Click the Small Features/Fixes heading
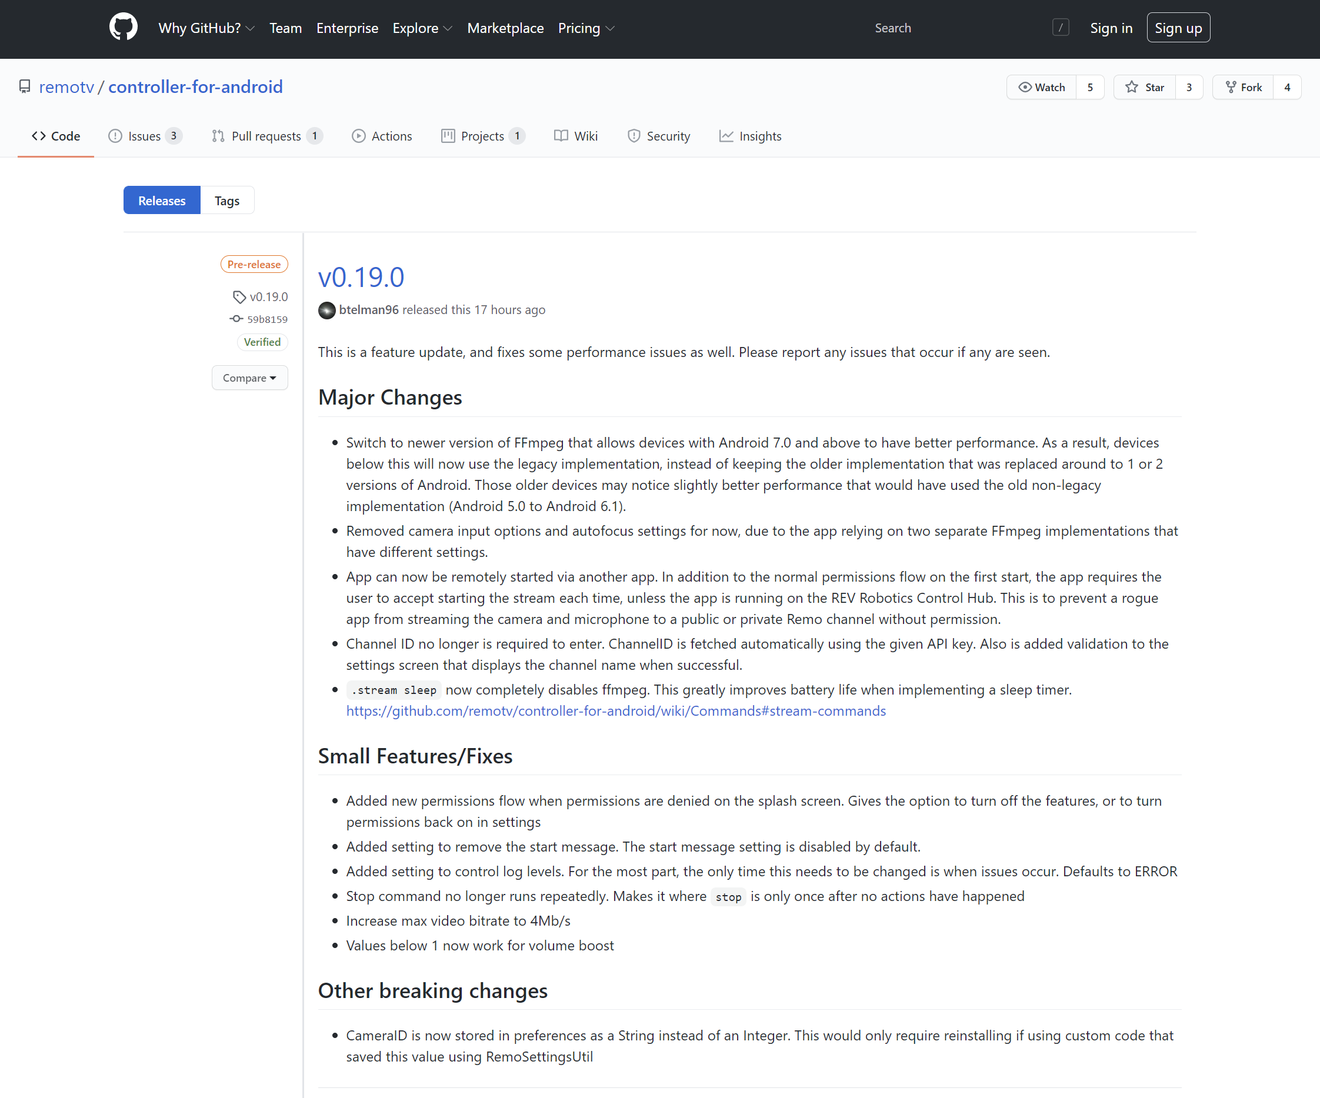 (415, 756)
